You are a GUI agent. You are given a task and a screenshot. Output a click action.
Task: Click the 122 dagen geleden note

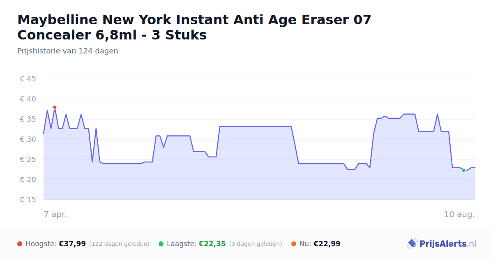[119, 244]
